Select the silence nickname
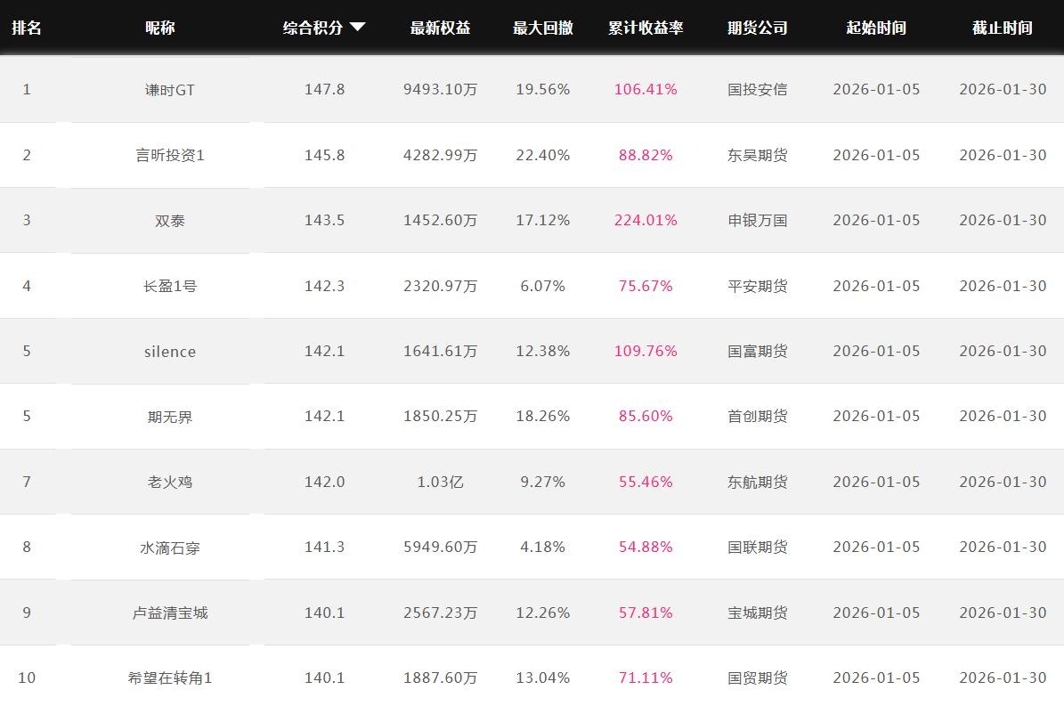This screenshot has width=1064, height=706. tap(169, 352)
